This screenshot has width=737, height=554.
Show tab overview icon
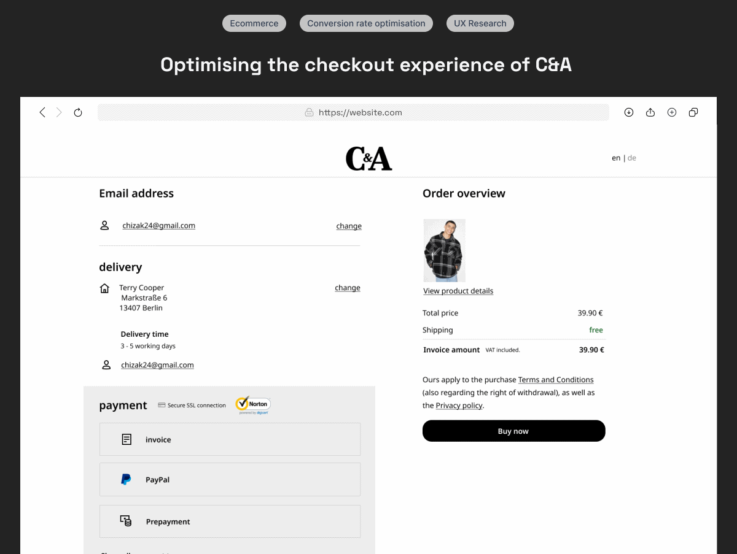[693, 112]
